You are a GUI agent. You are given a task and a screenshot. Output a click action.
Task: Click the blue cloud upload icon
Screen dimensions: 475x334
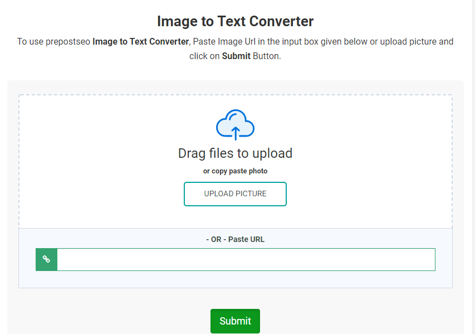click(235, 124)
